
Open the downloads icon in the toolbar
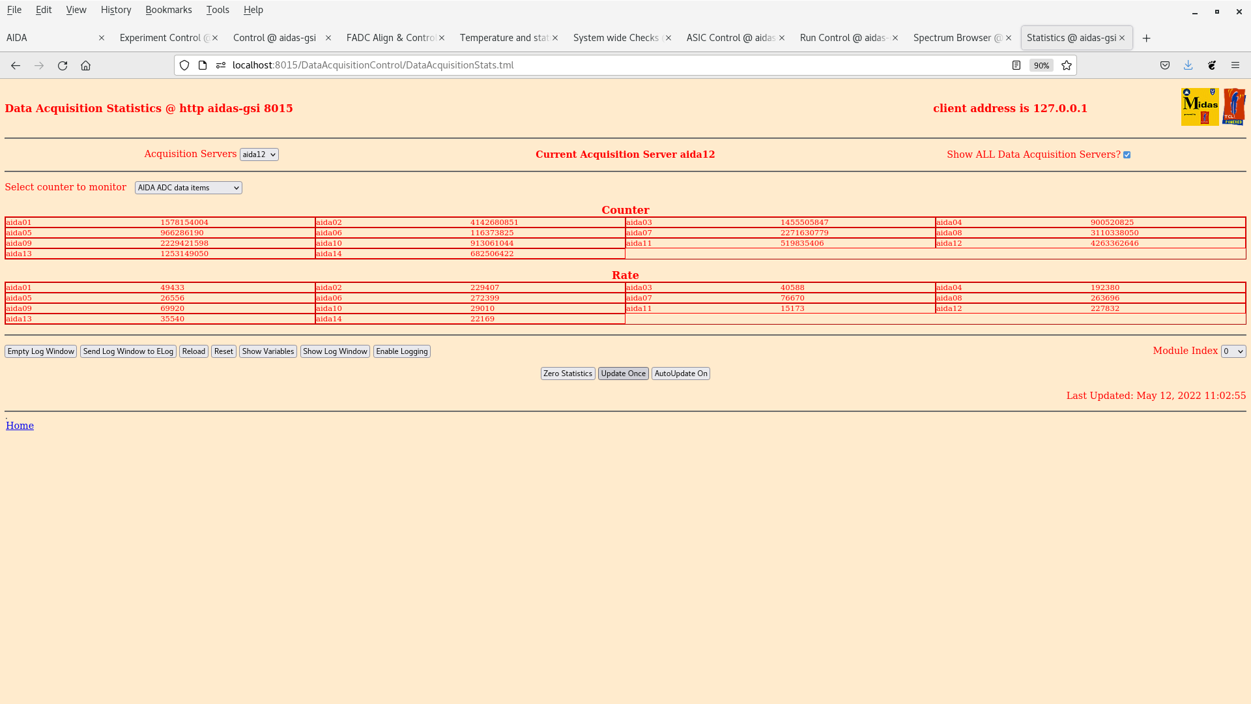(1188, 65)
